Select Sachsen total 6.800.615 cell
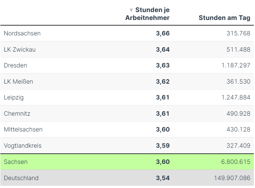Viewport: 255px width, 188px height. pos(236,162)
